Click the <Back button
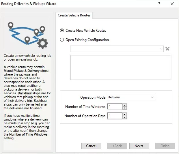Viewport: 179px width, 154px height. pos(117,146)
